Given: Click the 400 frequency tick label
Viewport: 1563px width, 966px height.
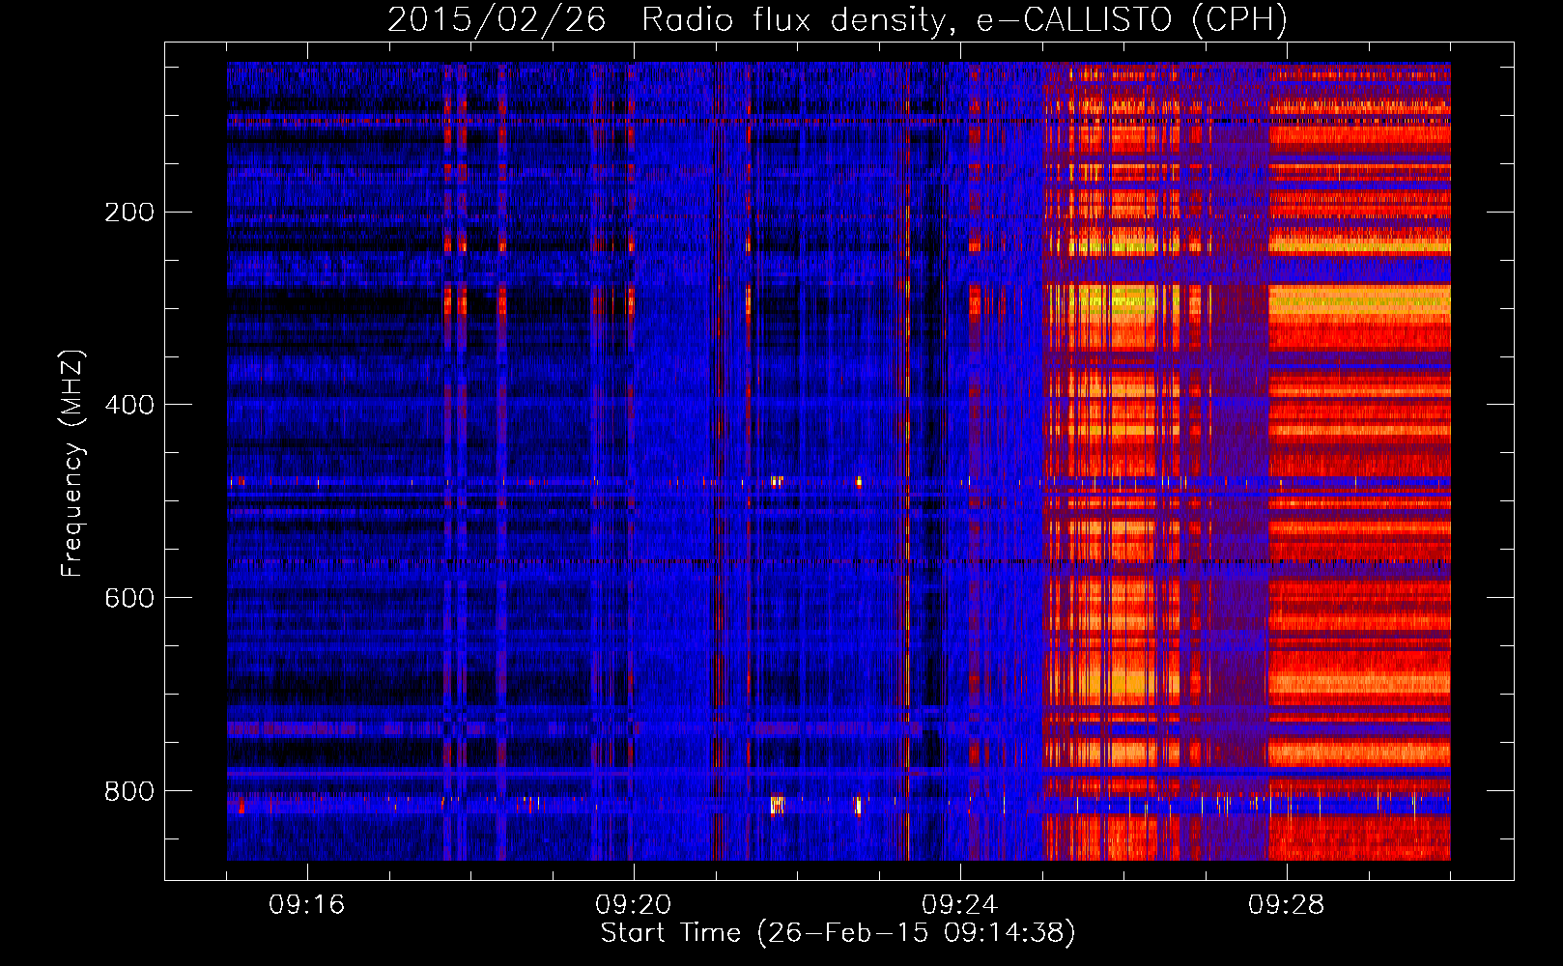Looking at the screenshot, I should 129,406.
